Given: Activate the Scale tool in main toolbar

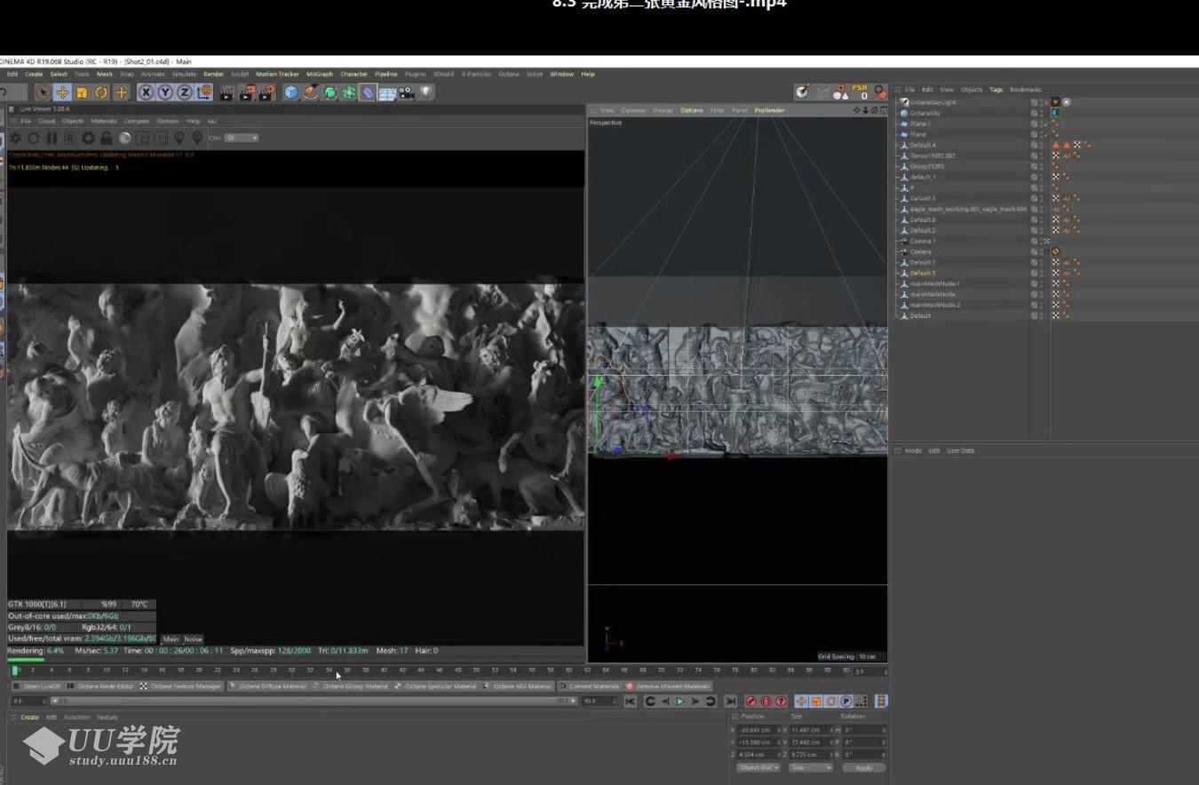Looking at the screenshot, I should (82, 92).
